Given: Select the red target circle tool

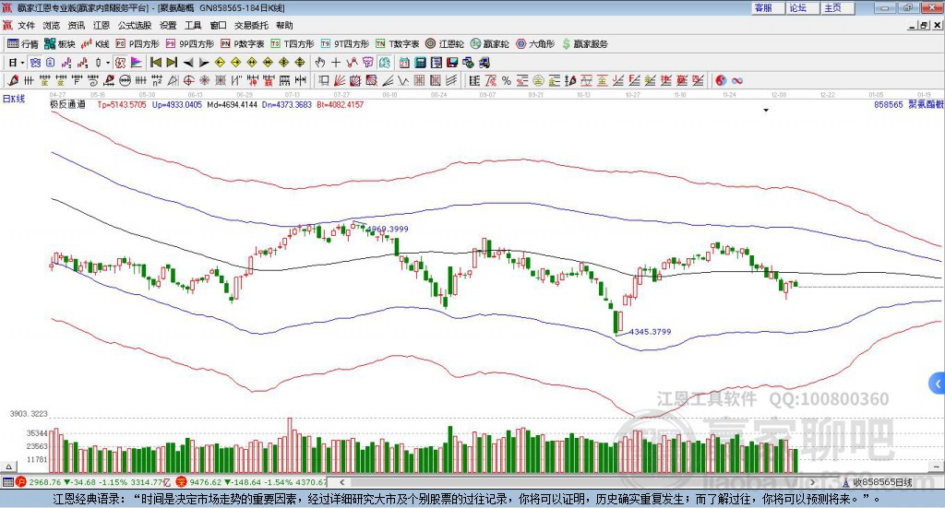Looking at the screenshot, I should click(188, 80).
